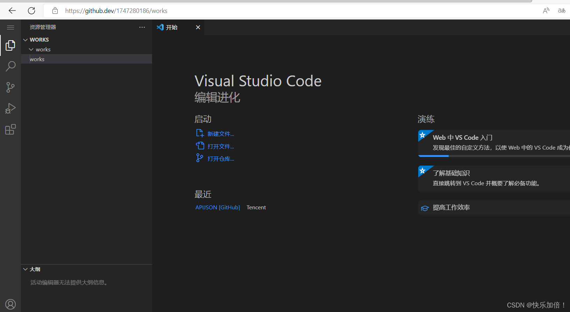This screenshot has width=570, height=312.
Task: Click the progress bar under Web 中 VS Code 入门
Action: pos(494,156)
